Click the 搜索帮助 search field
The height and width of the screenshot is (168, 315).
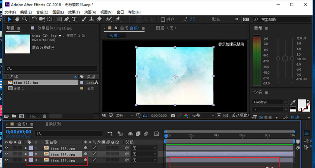tap(276, 20)
